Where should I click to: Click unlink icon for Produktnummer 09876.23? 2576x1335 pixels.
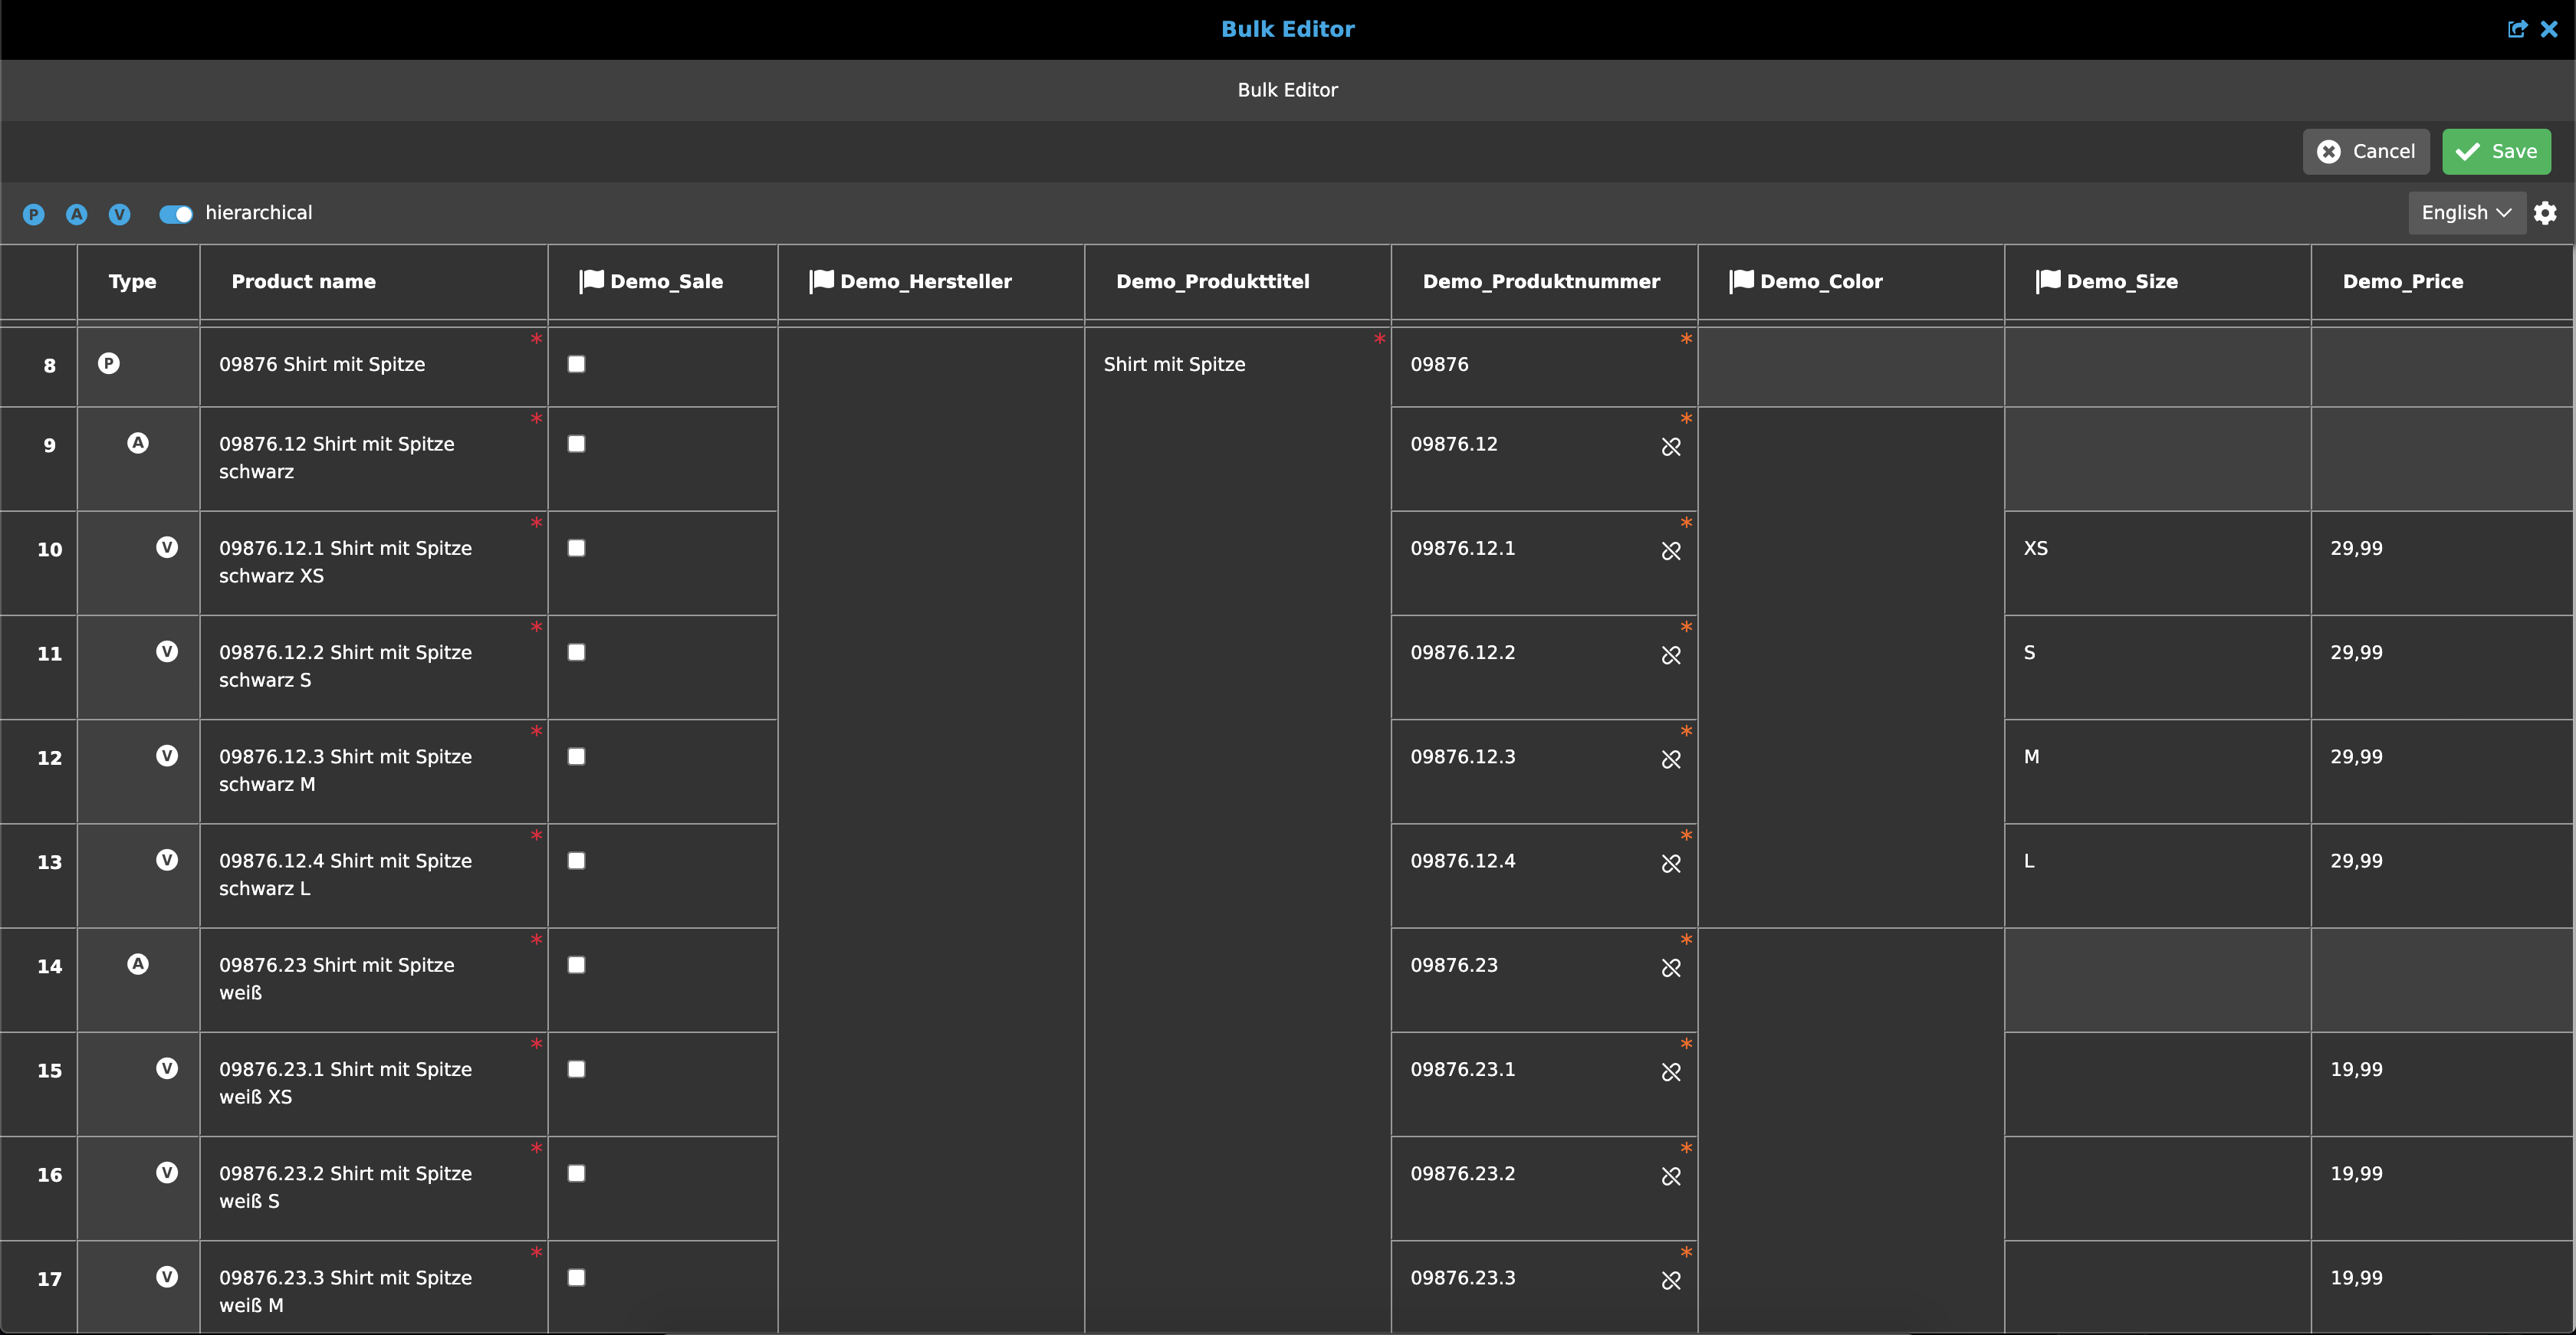coord(1671,968)
